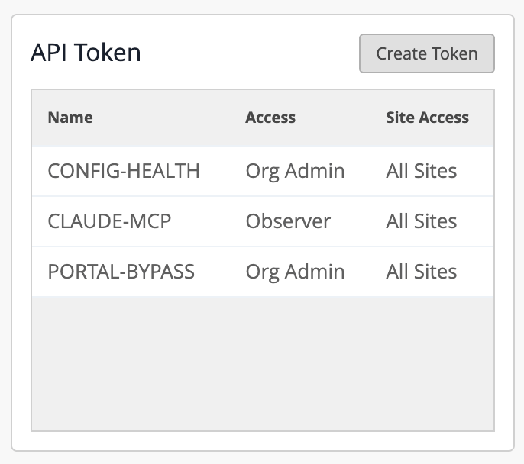This screenshot has width=524, height=464.
Task: Click All Sites in the CONFIG-HEALTH row
Action: 422,171
